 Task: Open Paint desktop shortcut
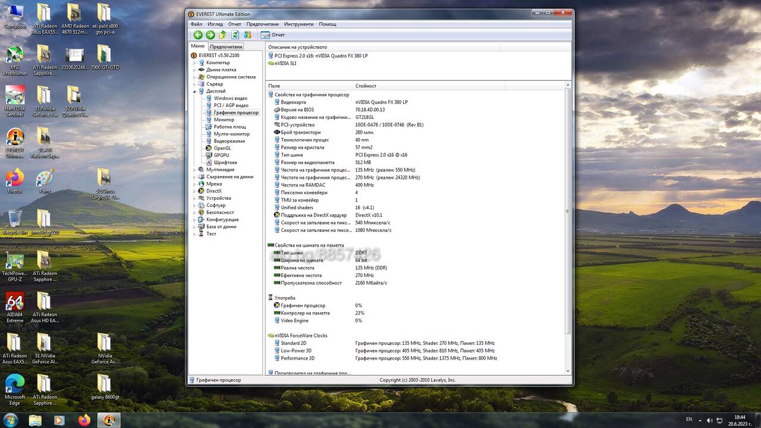tap(45, 181)
